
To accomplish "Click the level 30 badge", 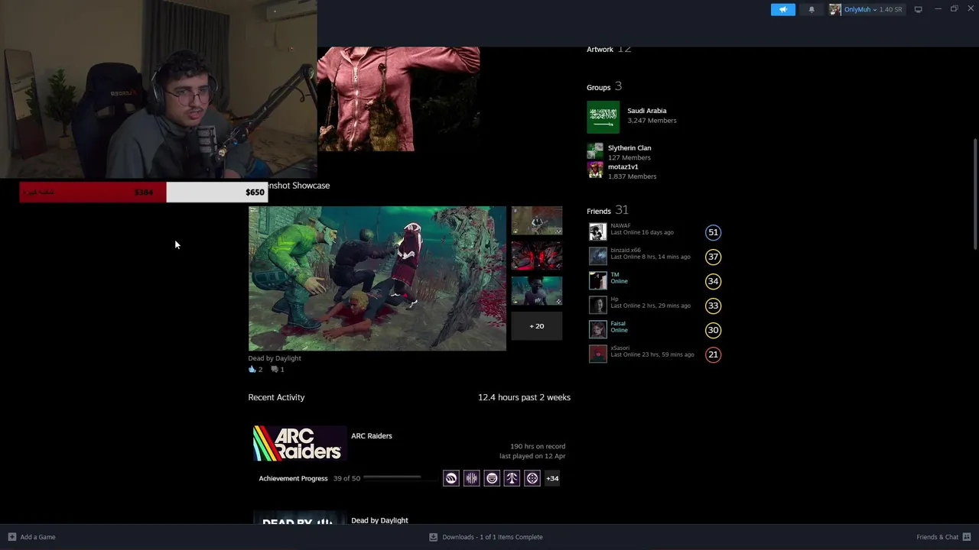I will click(x=713, y=330).
